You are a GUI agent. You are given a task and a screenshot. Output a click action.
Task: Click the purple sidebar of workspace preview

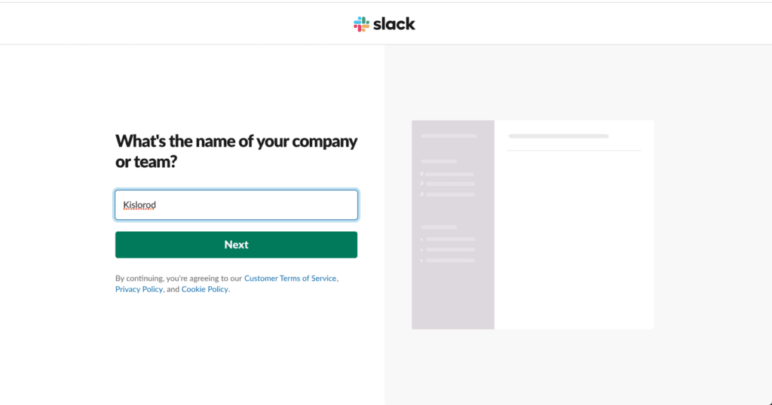click(x=453, y=294)
